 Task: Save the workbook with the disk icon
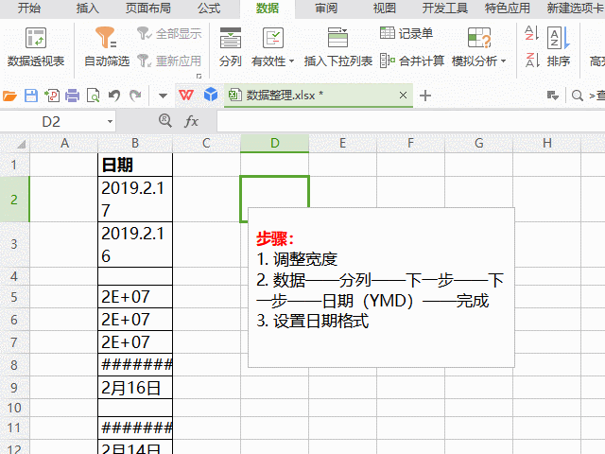(x=31, y=96)
